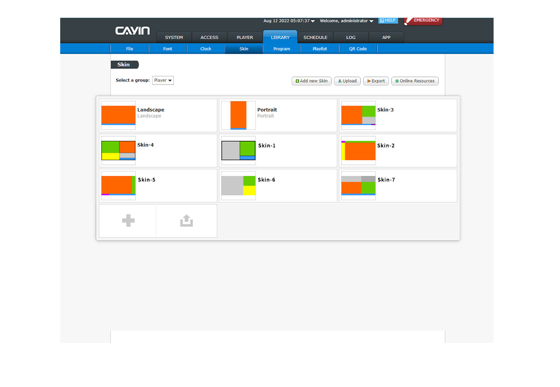Open the Skin-7 layout thumbnail
The height and width of the screenshot is (387, 560).
pyautogui.click(x=358, y=185)
